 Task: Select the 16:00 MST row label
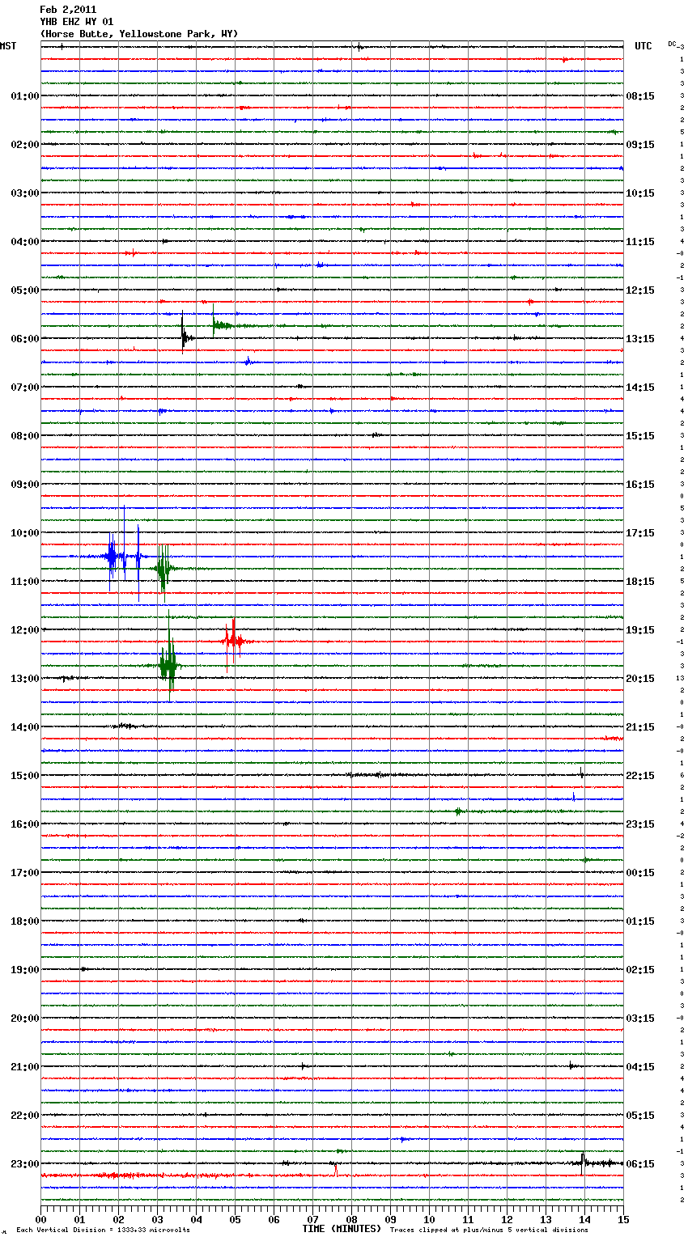click(x=25, y=824)
